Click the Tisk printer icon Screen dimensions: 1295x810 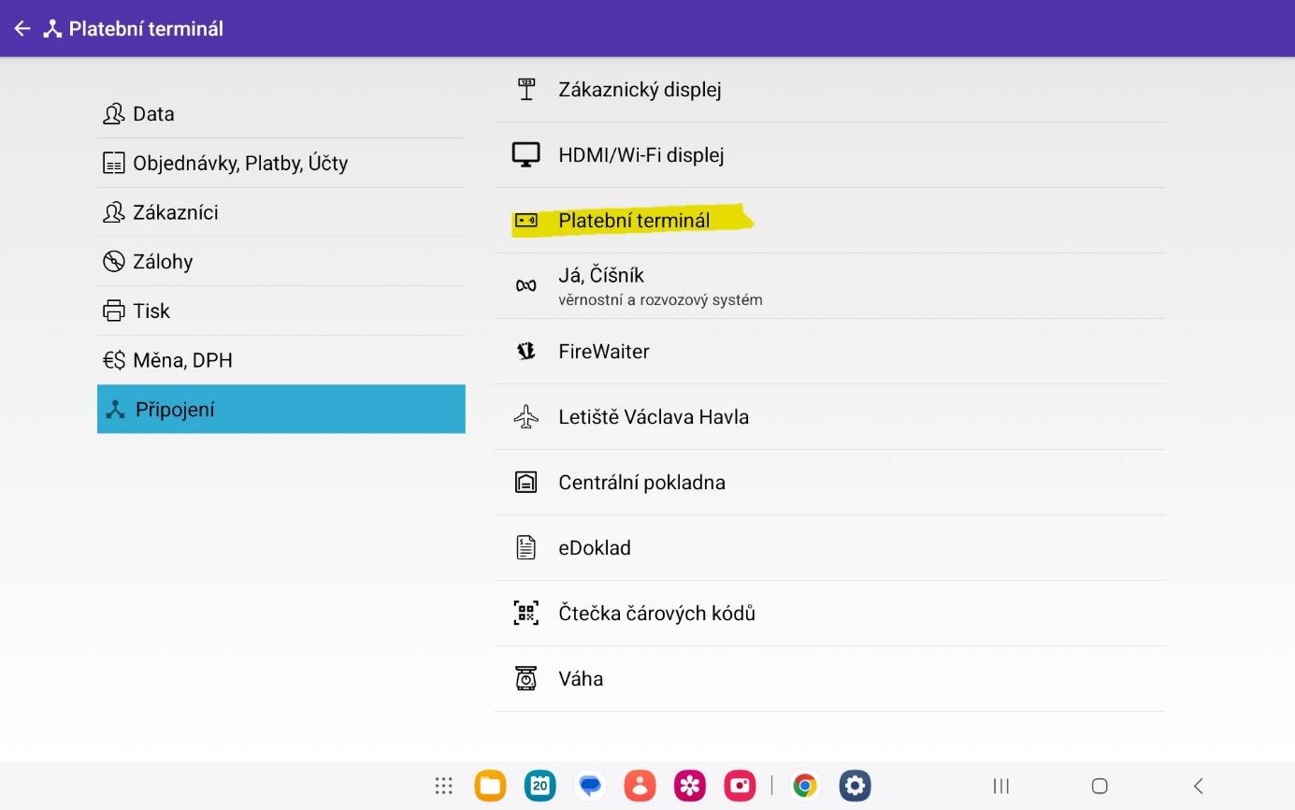coord(113,311)
